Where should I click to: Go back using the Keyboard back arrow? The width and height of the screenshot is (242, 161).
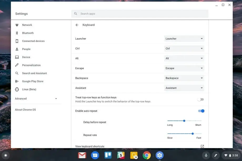(77, 25)
